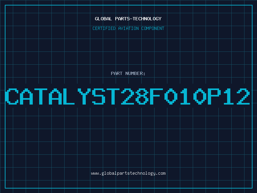Select the part number CATALYST28F010P12

pos(128,96)
